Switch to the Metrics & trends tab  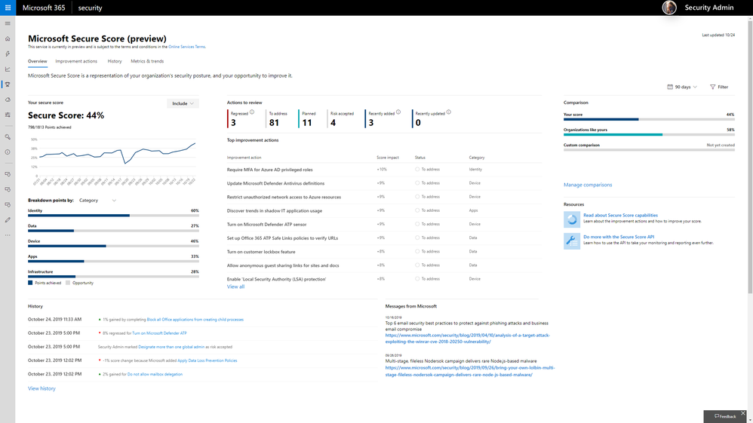coord(147,61)
